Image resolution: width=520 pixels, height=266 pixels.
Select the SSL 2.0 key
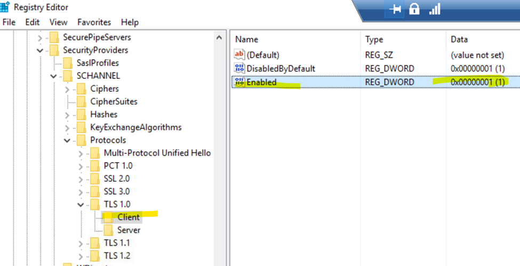(117, 179)
